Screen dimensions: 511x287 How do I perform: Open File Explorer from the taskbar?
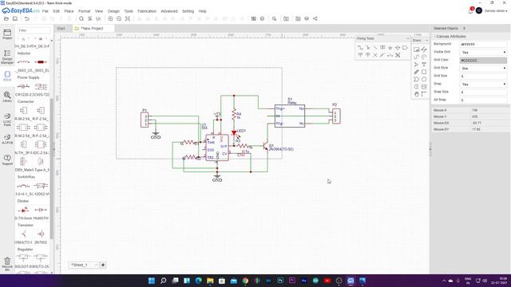point(210,281)
